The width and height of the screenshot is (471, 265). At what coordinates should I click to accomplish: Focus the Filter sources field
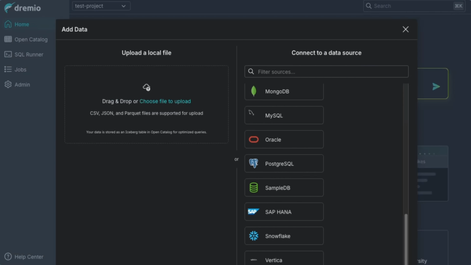(327, 71)
